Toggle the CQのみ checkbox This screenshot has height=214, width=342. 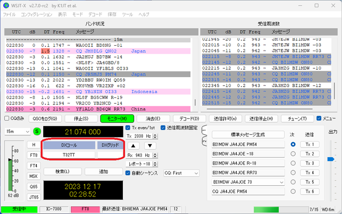pos(7,118)
